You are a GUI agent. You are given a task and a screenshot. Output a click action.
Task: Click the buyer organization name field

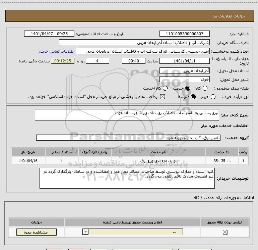click(x=134, y=43)
